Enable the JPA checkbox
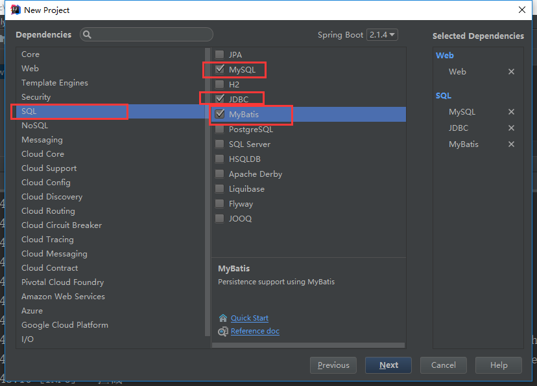Image resolution: width=537 pixels, height=386 pixels. (219, 54)
